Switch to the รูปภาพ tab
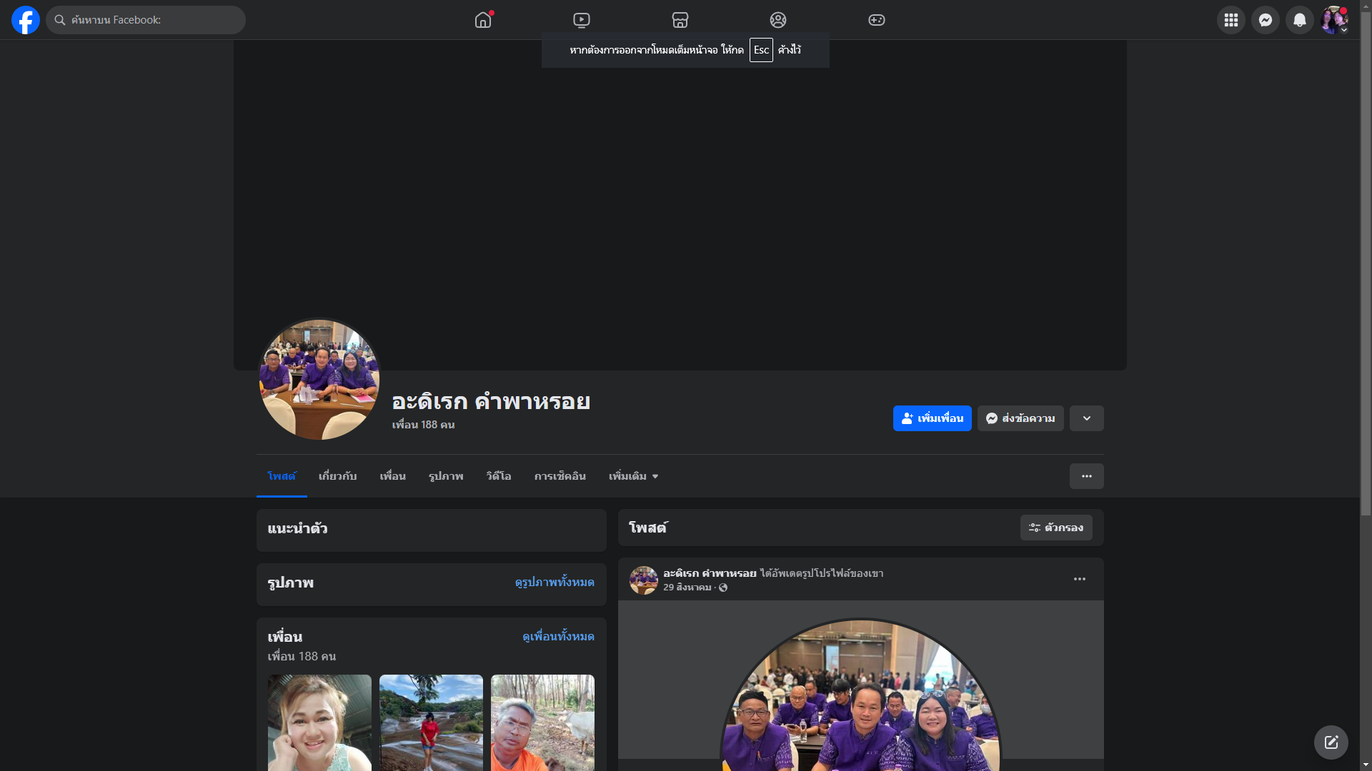The height and width of the screenshot is (771, 1372). 446,476
